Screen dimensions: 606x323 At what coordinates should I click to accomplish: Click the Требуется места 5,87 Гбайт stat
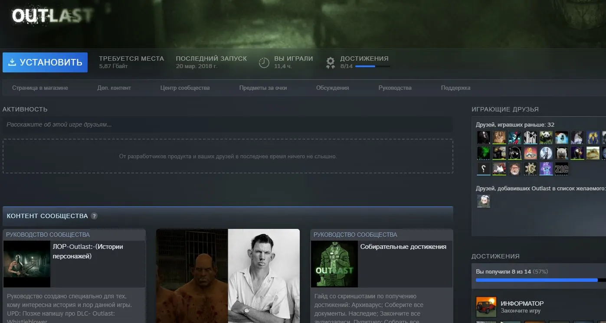coord(131,62)
